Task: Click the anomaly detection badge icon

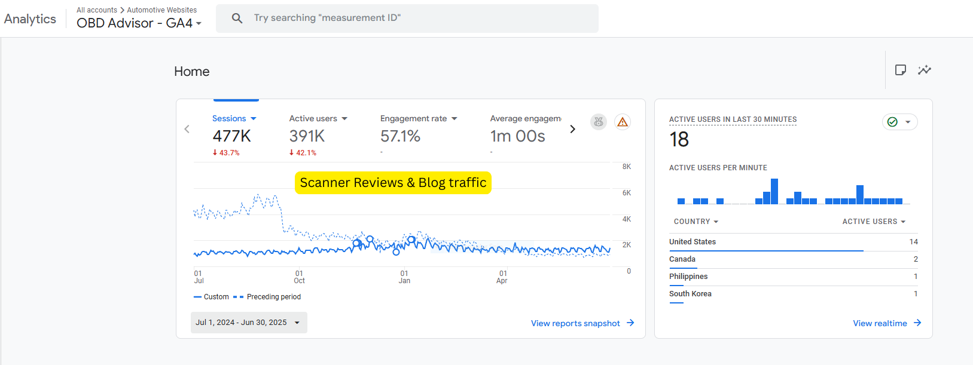Action: [599, 122]
